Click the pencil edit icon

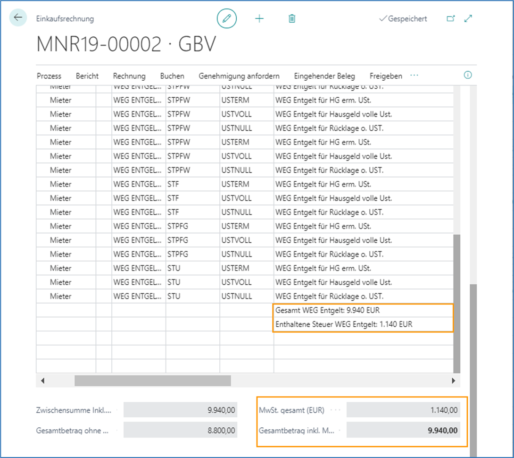227,18
